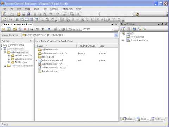Image resolution: width=169 pixels, height=127 pixels.
Task: Sort by the Pending Change column header
Action: click(x=87, y=46)
